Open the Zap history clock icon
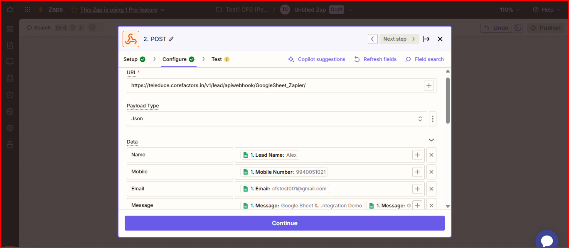The image size is (569, 248). pos(10,95)
